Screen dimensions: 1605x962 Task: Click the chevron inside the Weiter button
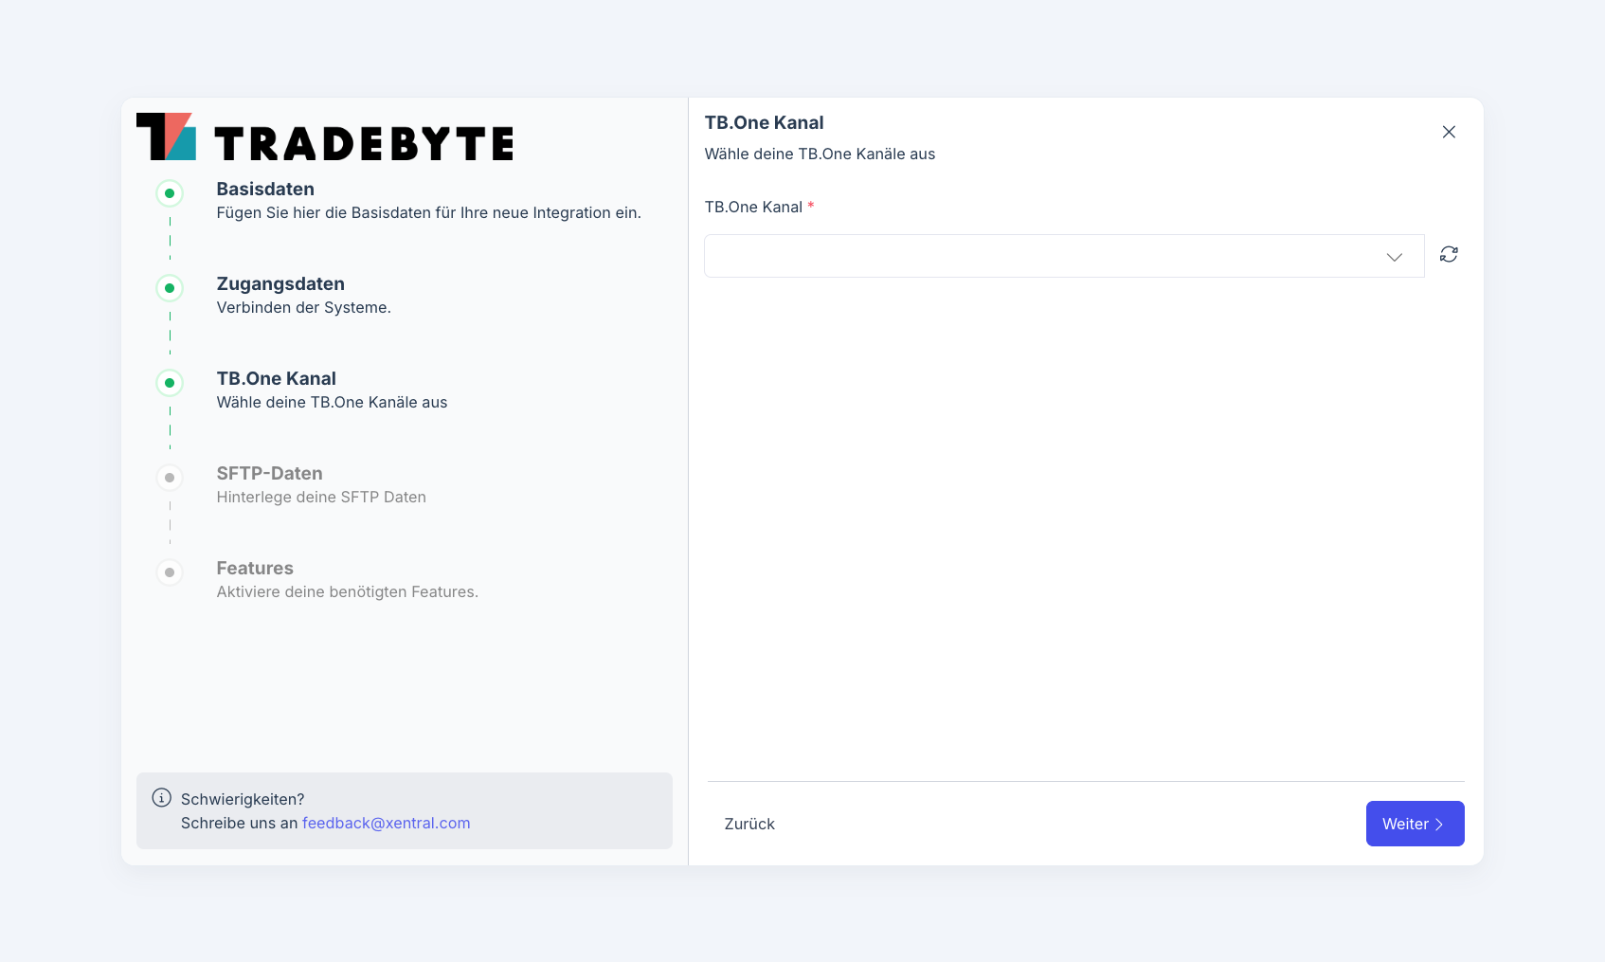pyautogui.click(x=1439, y=825)
